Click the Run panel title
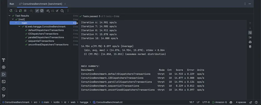Viewport: 261px width, 105px height. (x=12, y=4)
